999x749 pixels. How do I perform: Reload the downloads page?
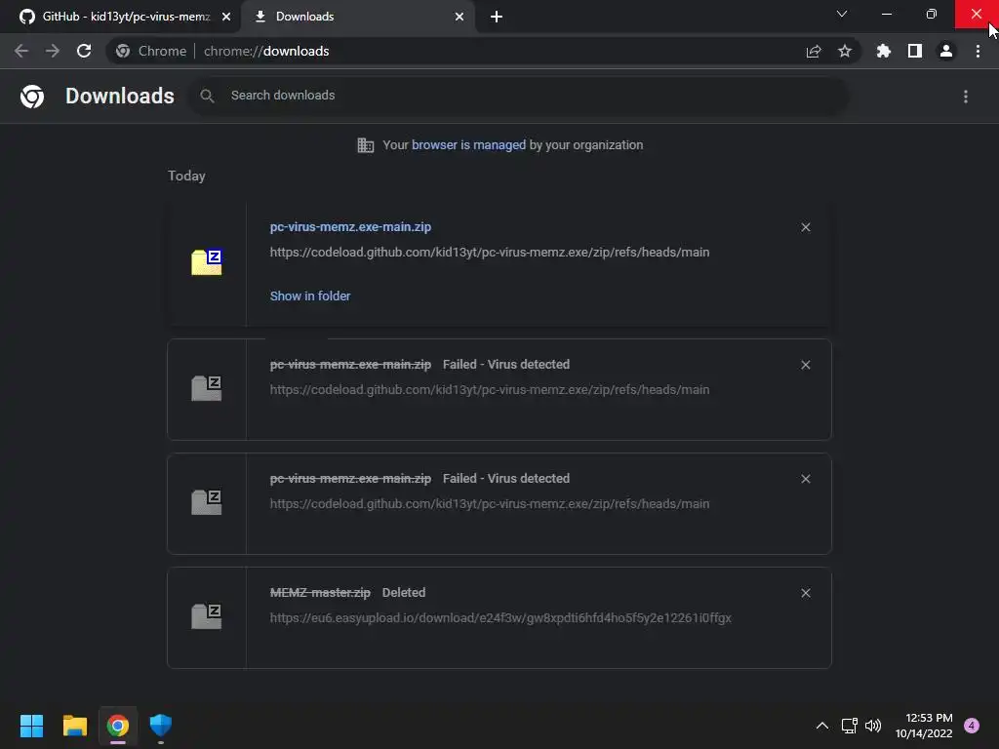pyautogui.click(x=84, y=51)
